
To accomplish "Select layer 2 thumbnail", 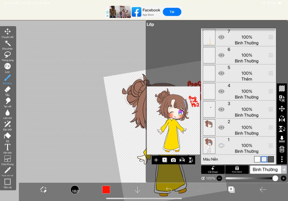I will [209, 127].
